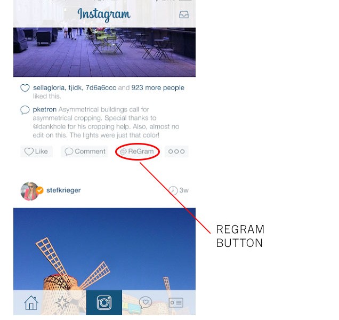Image resolution: width=339 pixels, height=320 pixels.
Task: Open the stefkrieger username link
Action: pyautogui.click(x=63, y=190)
